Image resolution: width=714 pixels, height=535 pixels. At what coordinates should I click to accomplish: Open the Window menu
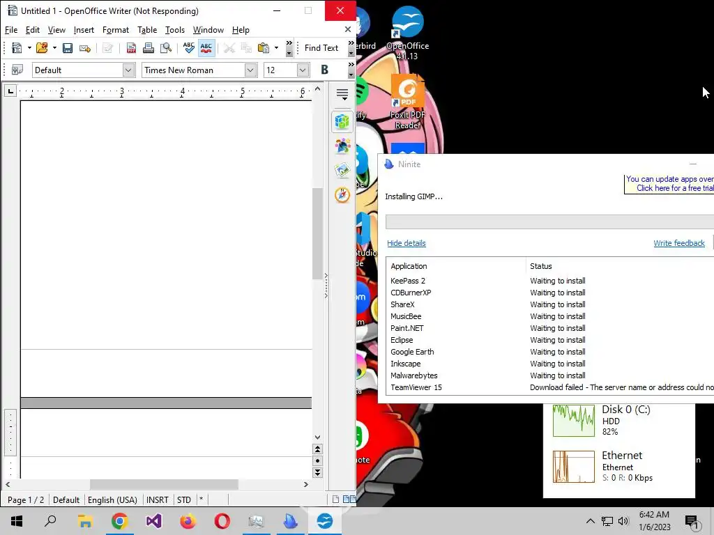(x=208, y=30)
